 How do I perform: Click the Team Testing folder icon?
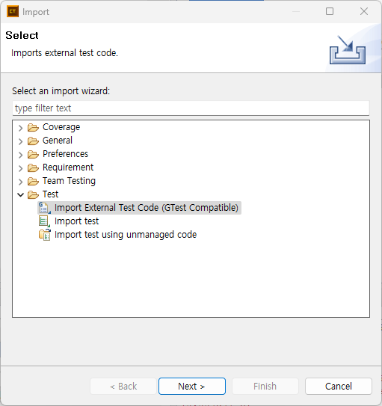tap(33, 181)
